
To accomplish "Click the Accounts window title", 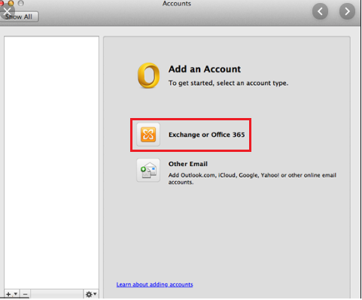I will point(177,4).
